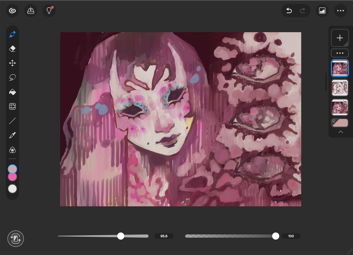Add a new layer

click(340, 38)
